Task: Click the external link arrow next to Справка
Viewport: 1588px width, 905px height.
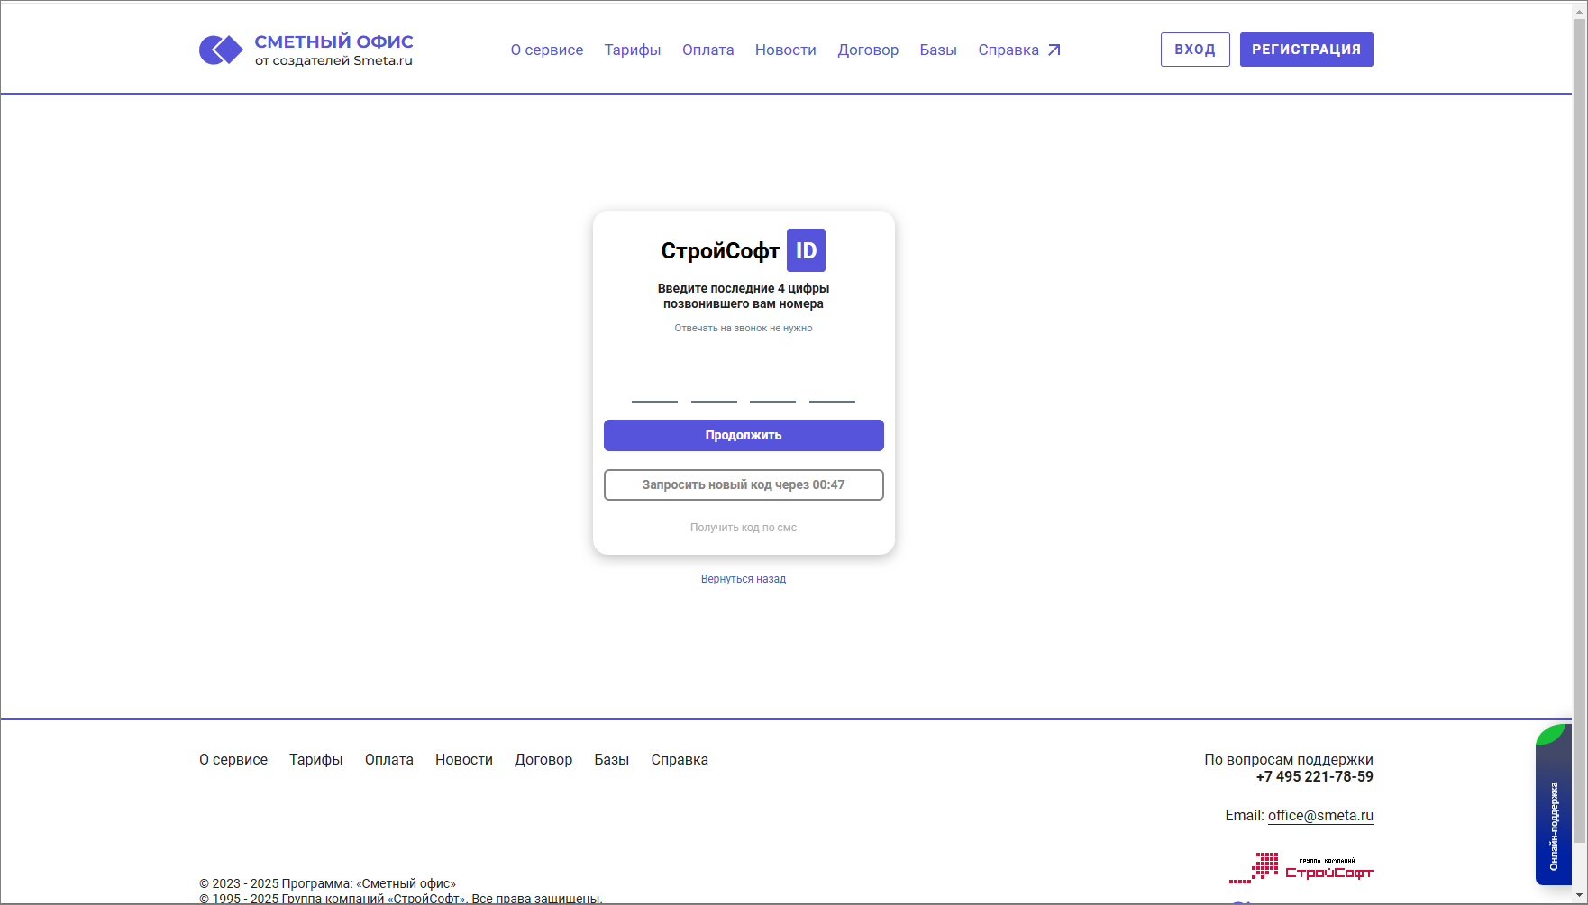Action: click(1054, 50)
